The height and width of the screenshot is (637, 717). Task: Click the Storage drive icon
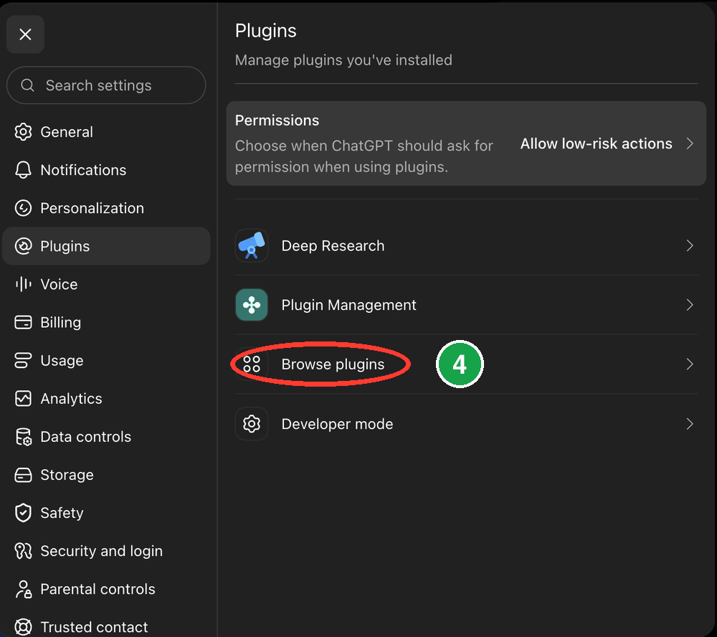(24, 475)
